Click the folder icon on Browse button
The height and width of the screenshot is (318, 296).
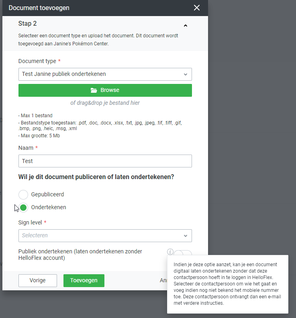(94, 90)
